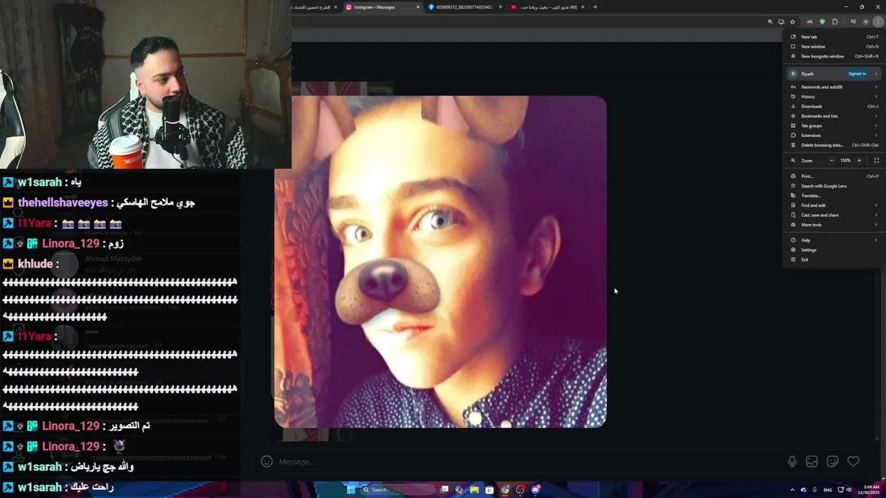Open Chrome's three-dot menu button
The width and height of the screenshot is (886, 498).
point(878,21)
